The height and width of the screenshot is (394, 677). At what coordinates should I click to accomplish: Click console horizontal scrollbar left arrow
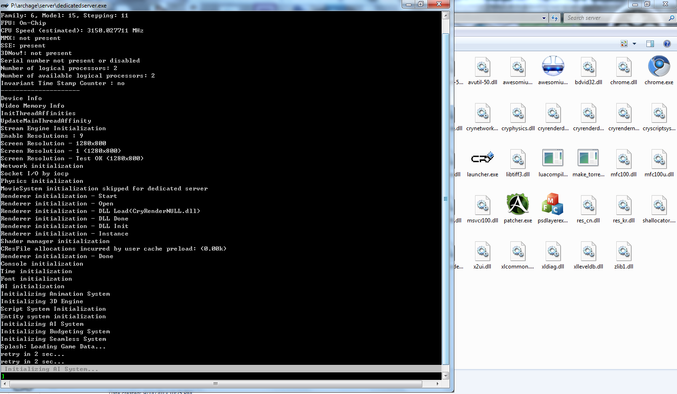[4, 384]
